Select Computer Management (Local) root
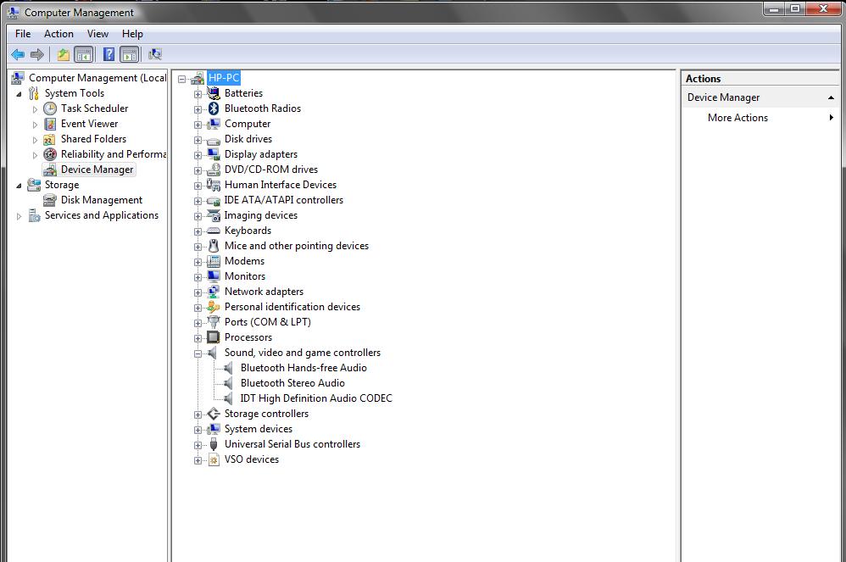The height and width of the screenshot is (562, 846). pos(97,78)
